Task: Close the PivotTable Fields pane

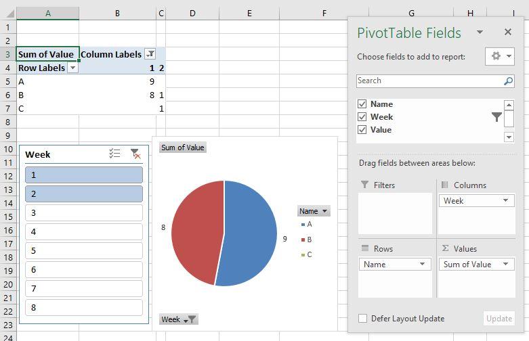Action: pos(508,32)
